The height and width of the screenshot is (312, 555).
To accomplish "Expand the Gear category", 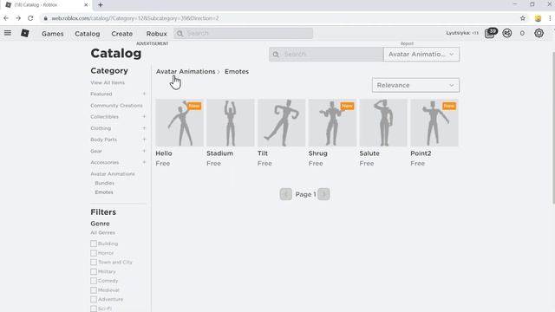I will pyautogui.click(x=144, y=151).
